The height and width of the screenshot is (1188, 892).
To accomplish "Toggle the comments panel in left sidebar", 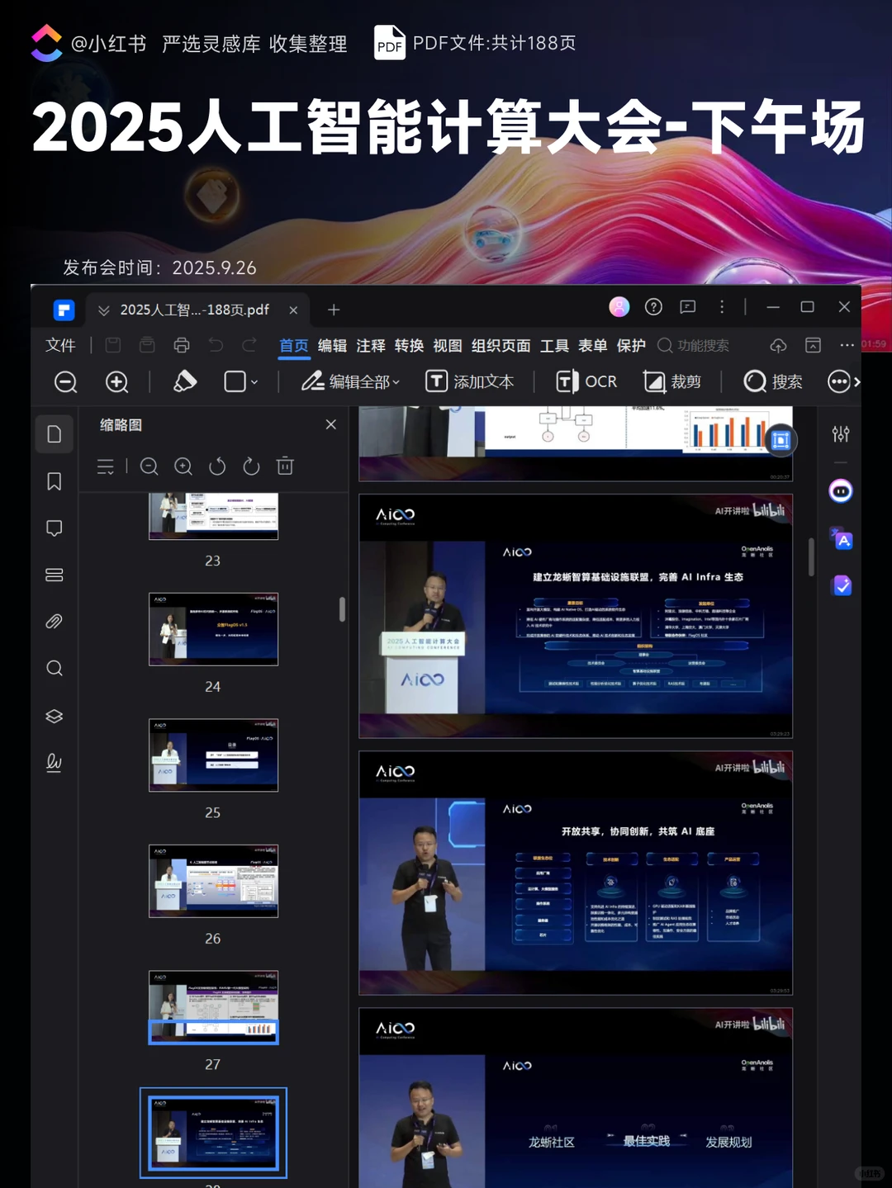I will click(x=55, y=528).
